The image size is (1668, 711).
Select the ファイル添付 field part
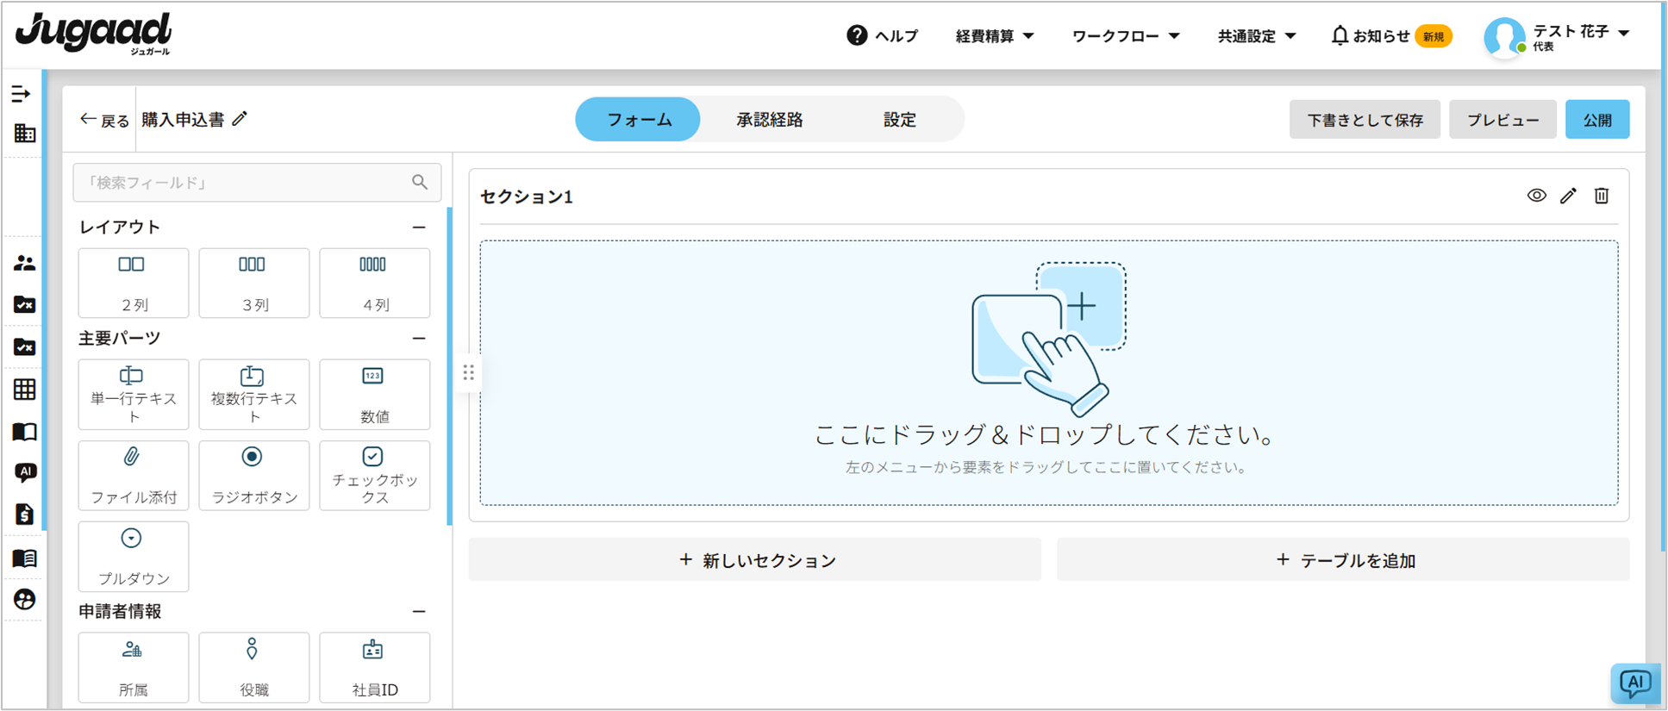(134, 475)
